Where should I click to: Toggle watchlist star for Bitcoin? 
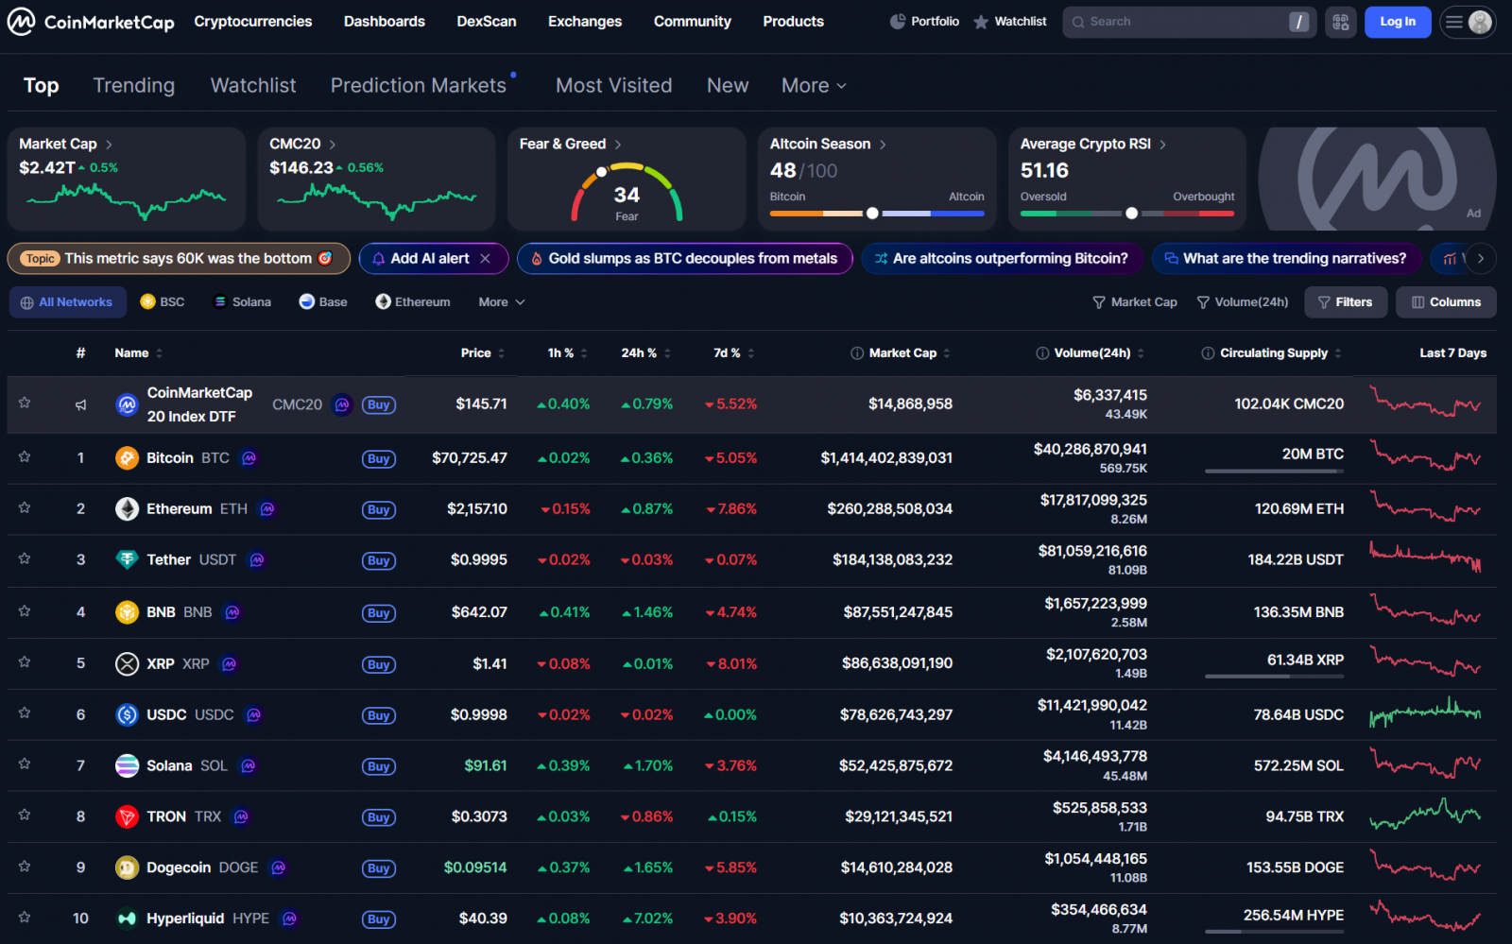pos(25,457)
